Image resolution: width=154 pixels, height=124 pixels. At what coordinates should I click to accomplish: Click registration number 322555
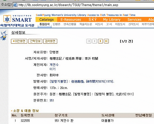pyautogui.click(x=25, y=121)
